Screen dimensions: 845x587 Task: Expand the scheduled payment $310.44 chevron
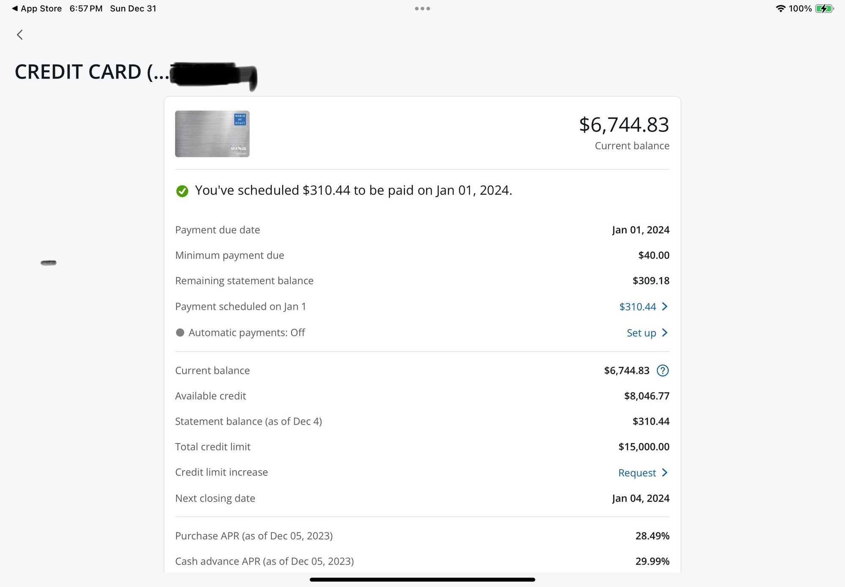coord(665,306)
